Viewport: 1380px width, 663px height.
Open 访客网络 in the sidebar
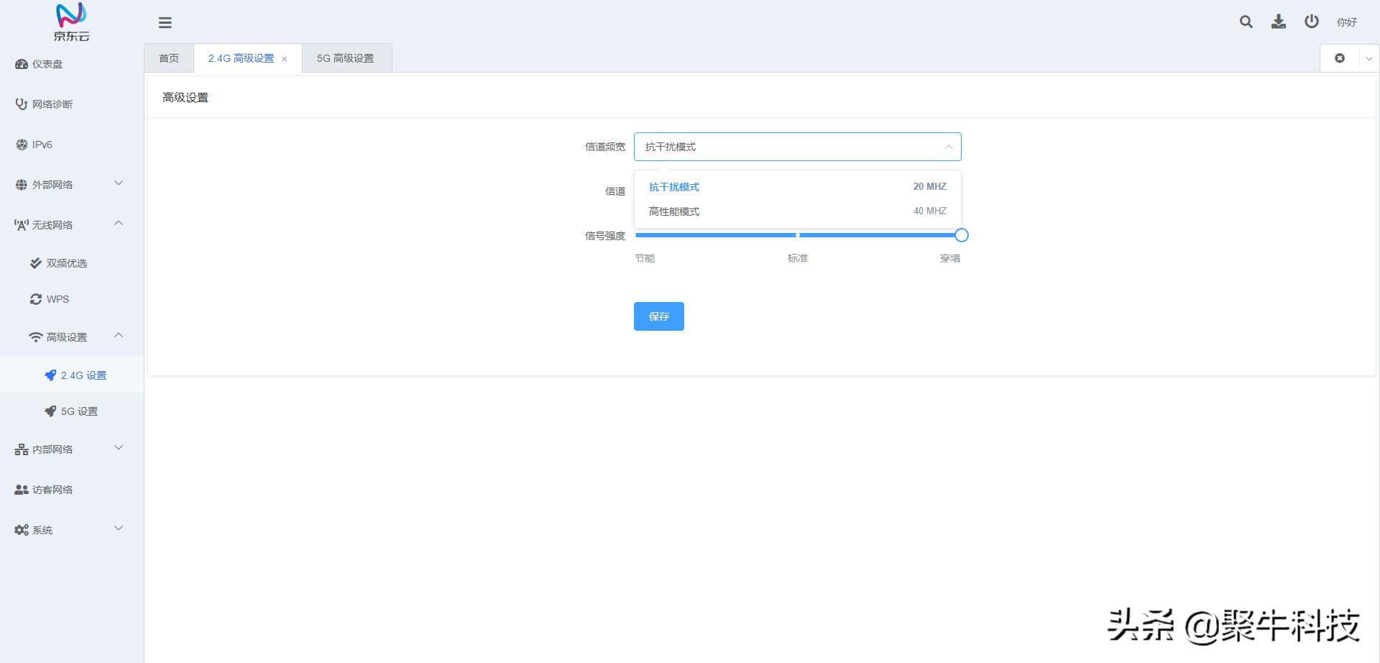point(72,490)
